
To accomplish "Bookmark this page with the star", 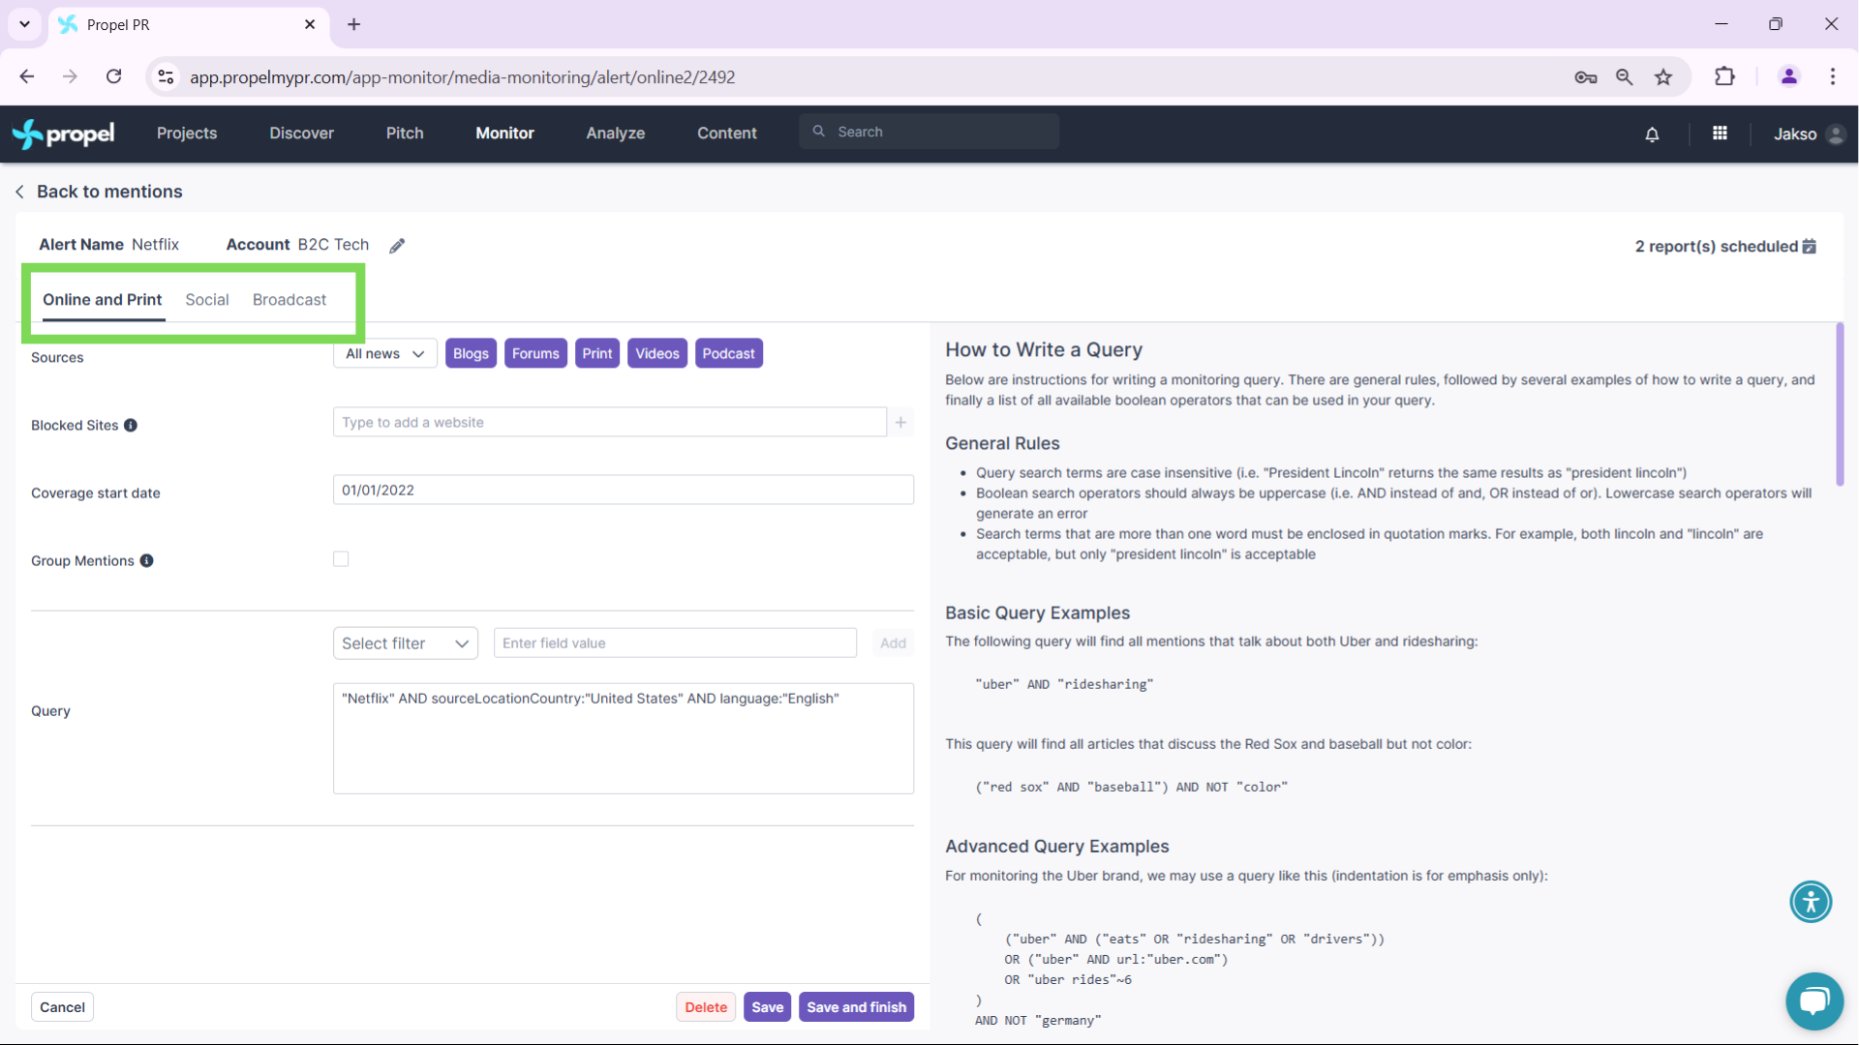I will [x=1663, y=76].
